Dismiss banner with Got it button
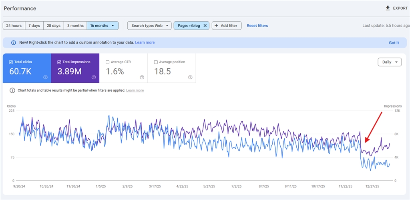410x200 pixels. pos(394,43)
